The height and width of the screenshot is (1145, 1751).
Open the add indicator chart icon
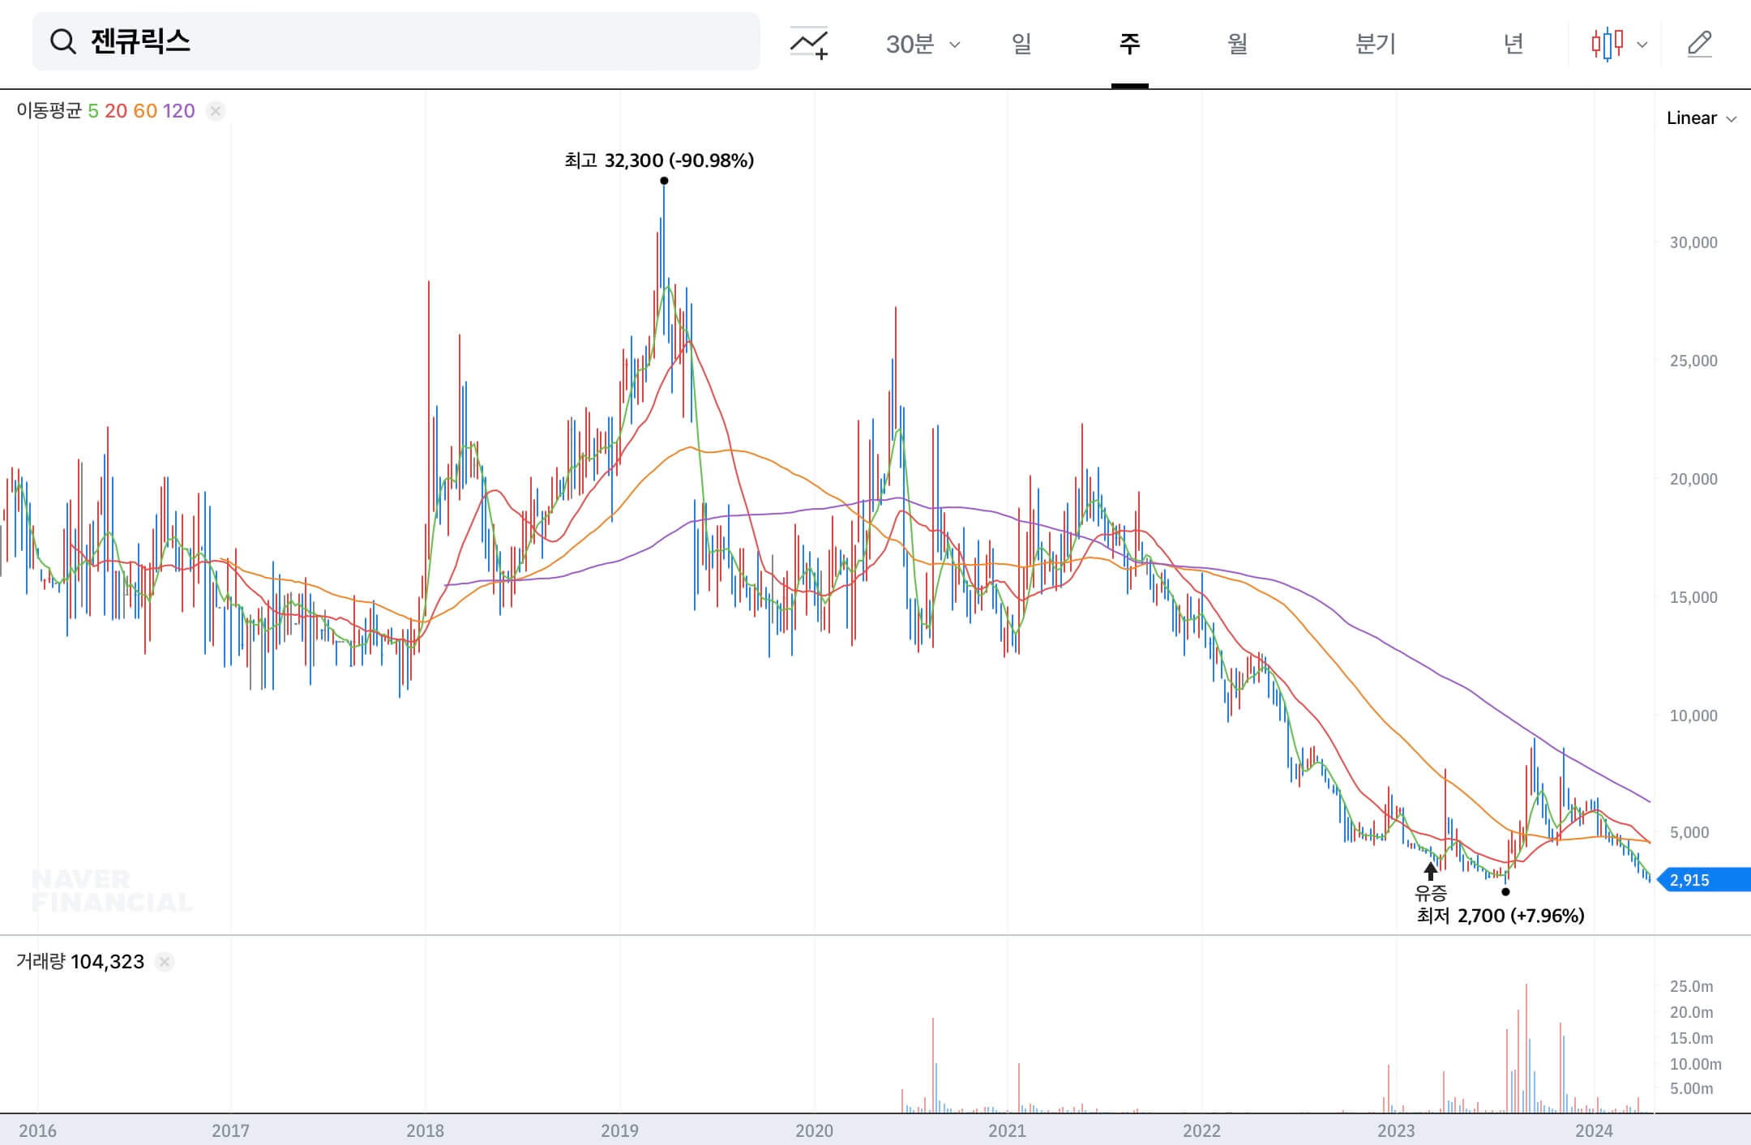(809, 43)
